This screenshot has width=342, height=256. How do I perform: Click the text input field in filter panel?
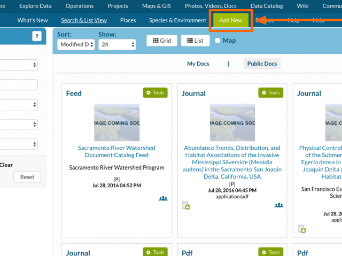[19, 85]
